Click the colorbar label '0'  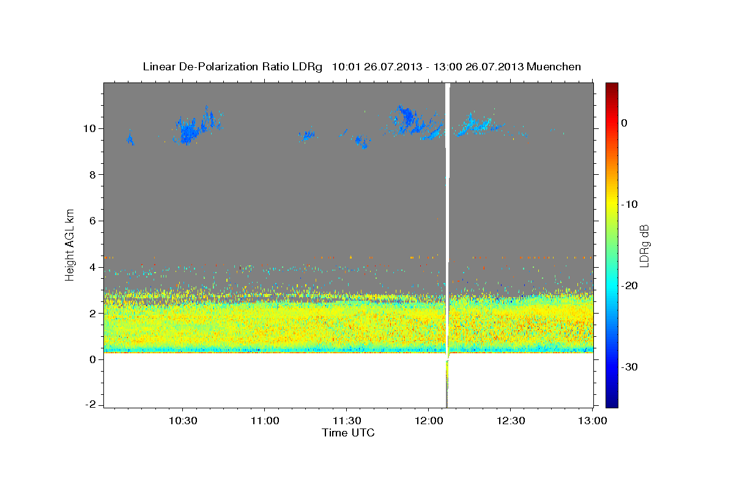coord(625,123)
